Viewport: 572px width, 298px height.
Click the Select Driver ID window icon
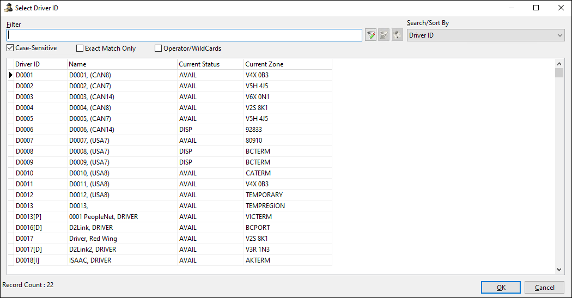(x=8, y=8)
